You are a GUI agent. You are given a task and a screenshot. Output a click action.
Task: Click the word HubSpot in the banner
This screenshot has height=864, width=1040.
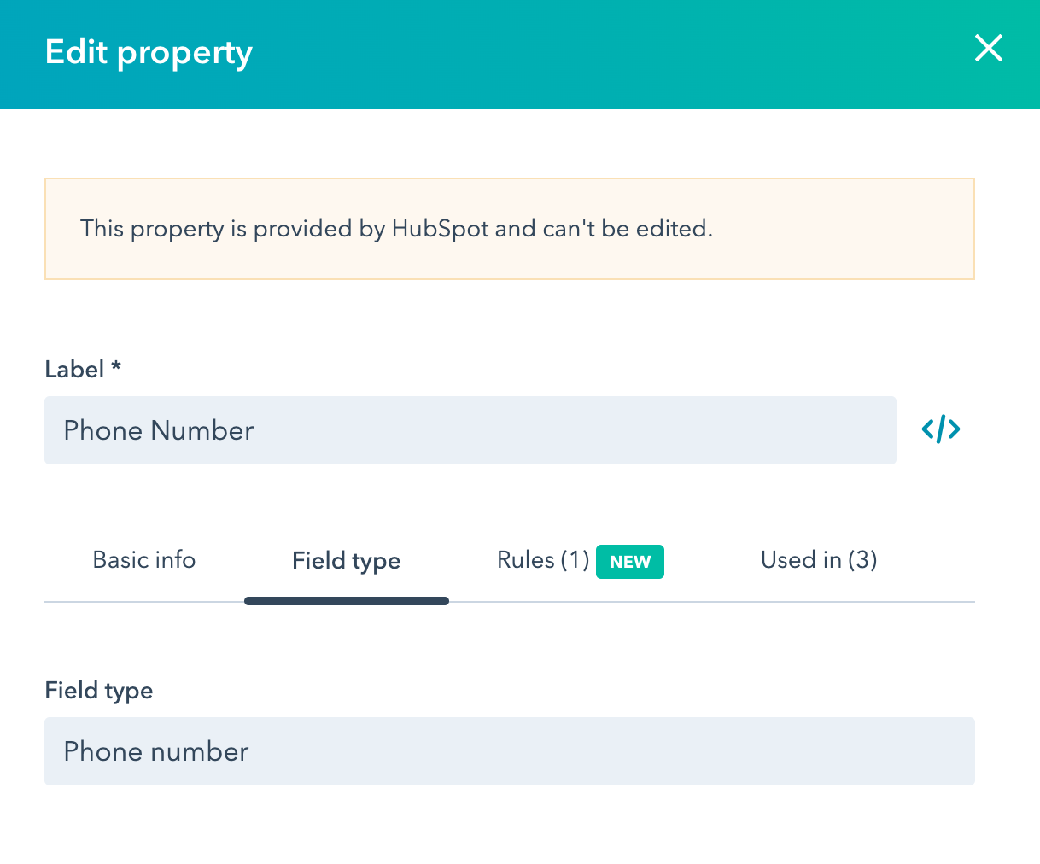point(441,229)
